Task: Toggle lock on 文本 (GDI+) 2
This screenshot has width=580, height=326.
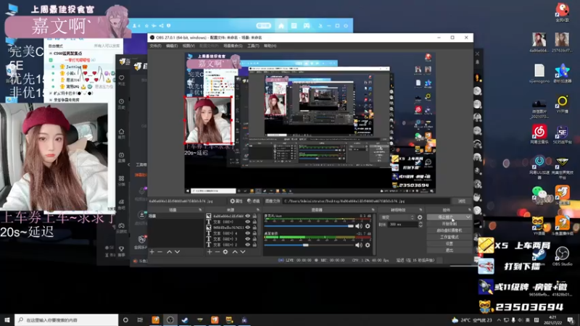Action: click(254, 244)
